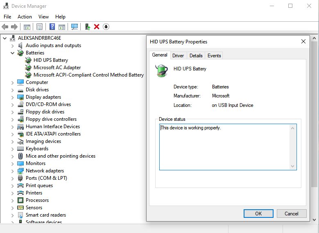Switch to the Events tab
This screenshot has height=233, width=319.
[214, 56]
